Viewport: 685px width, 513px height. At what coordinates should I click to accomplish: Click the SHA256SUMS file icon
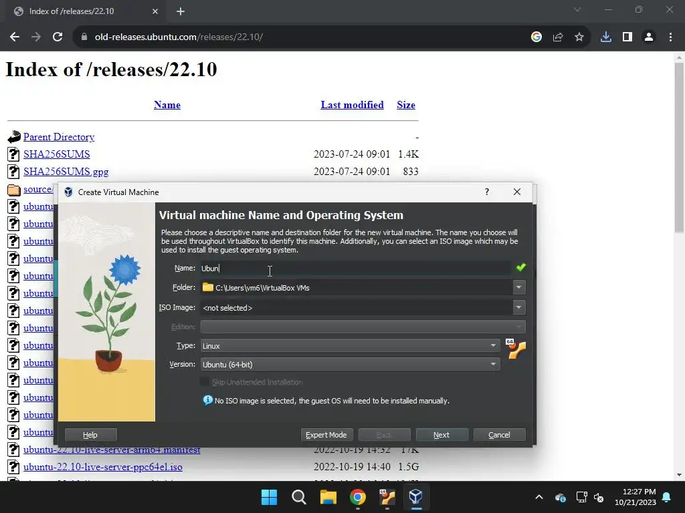(x=13, y=154)
